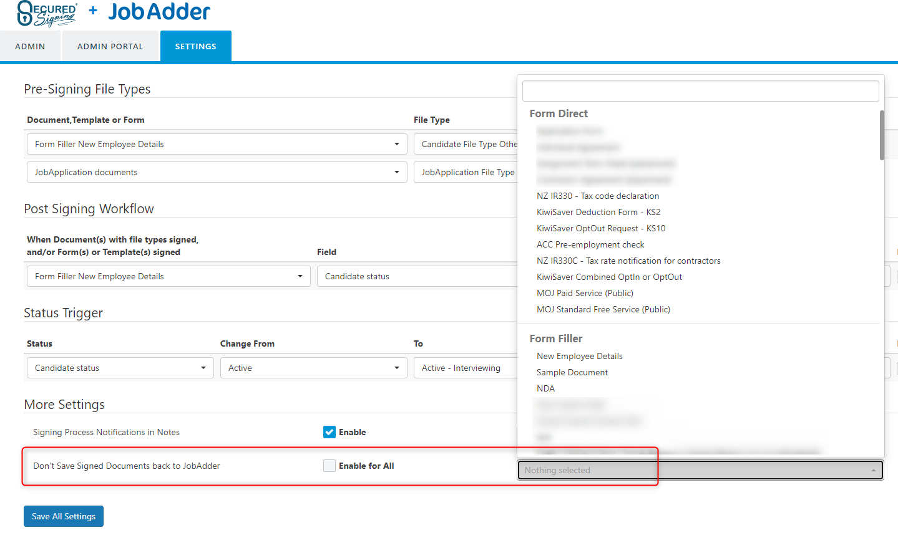Tick the Enable for All checkbox
The width and height of the screenshot is (898, 538).
pyautogui.click(x=329, y=466)
